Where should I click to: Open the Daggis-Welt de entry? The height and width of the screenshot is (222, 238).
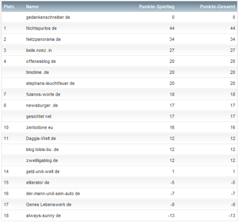coord(41,139)
